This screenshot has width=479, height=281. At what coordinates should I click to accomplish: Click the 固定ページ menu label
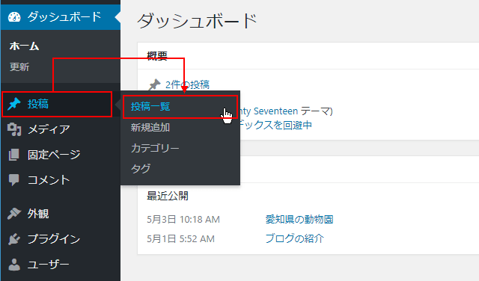[x=54, y=155]
